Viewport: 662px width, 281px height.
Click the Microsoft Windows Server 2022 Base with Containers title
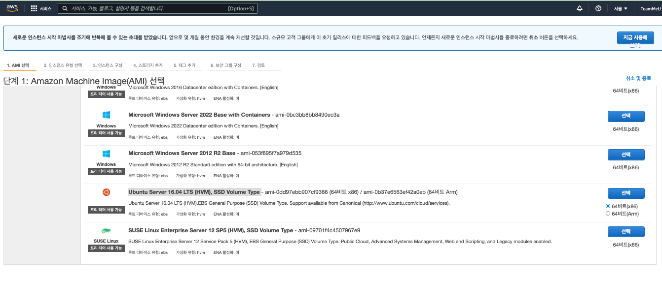[x=199, y=115]
